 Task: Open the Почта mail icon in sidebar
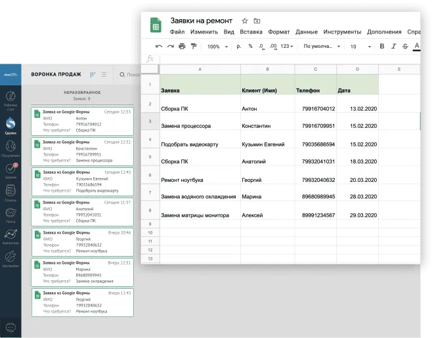click(x=11, y=215)
